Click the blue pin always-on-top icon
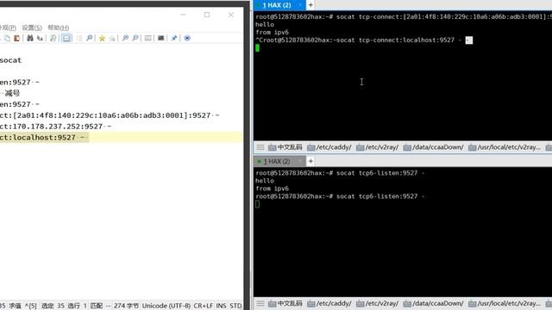 174,38
